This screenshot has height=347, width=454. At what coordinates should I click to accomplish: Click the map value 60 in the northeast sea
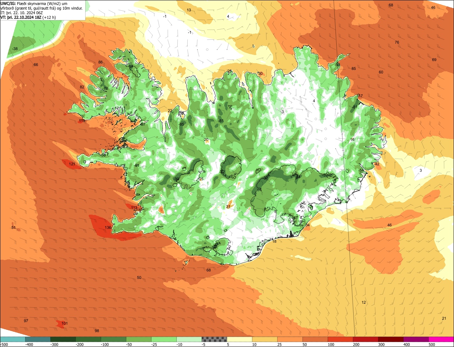381,72
